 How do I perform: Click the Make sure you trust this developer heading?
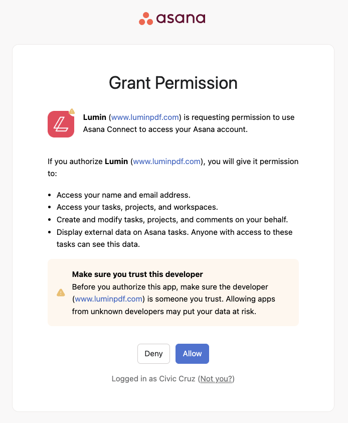[x=137, y=274]
